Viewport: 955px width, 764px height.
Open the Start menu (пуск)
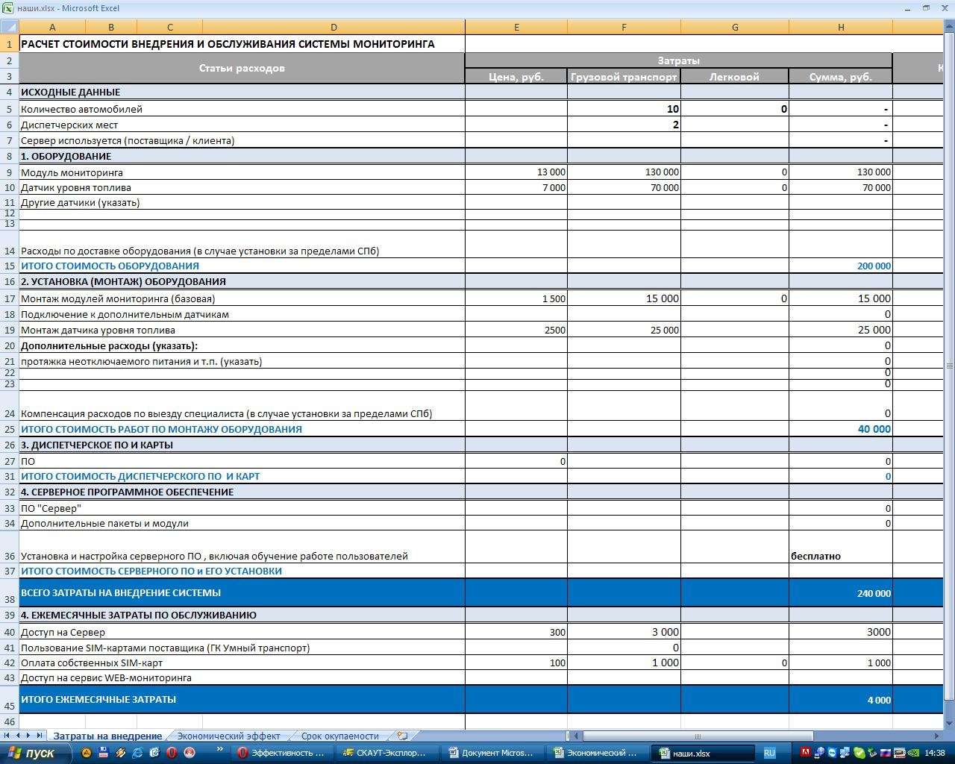coord(35,753)
